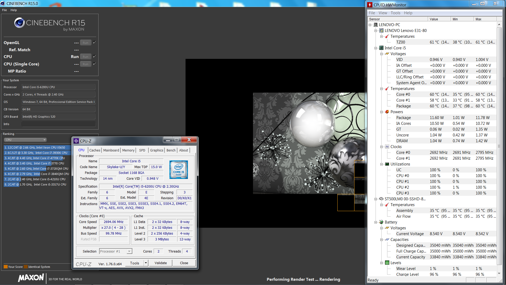506x285 pixels.
Task: Open the Processor #1 selection dropdown
Action: point(116,251)
